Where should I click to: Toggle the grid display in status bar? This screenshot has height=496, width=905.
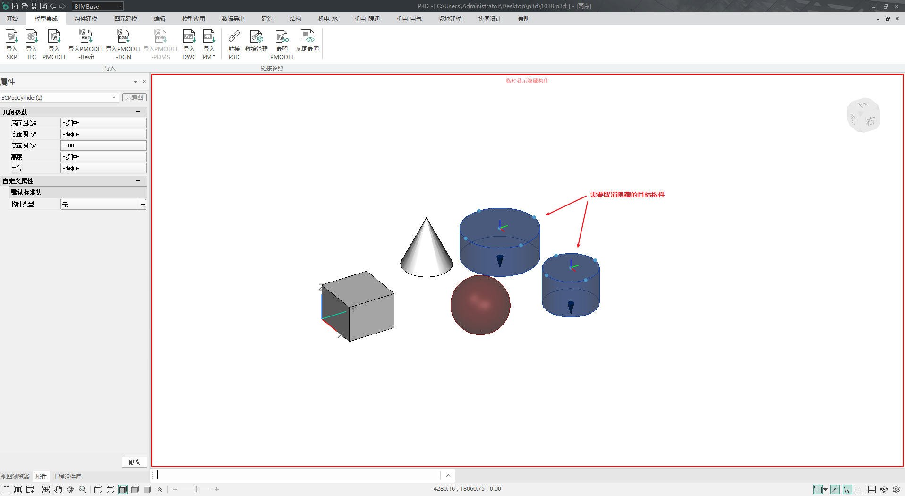click(x=872, y=489)
